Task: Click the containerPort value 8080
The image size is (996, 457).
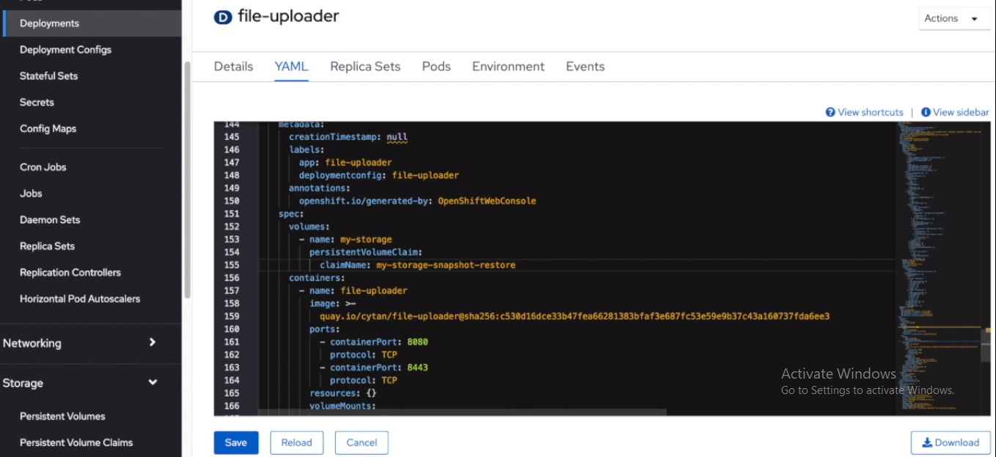Action: [417, 342]
